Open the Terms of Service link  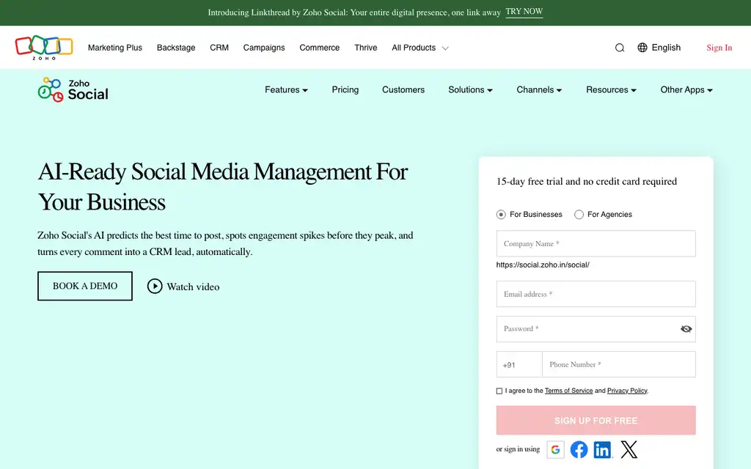coord(568,391)
